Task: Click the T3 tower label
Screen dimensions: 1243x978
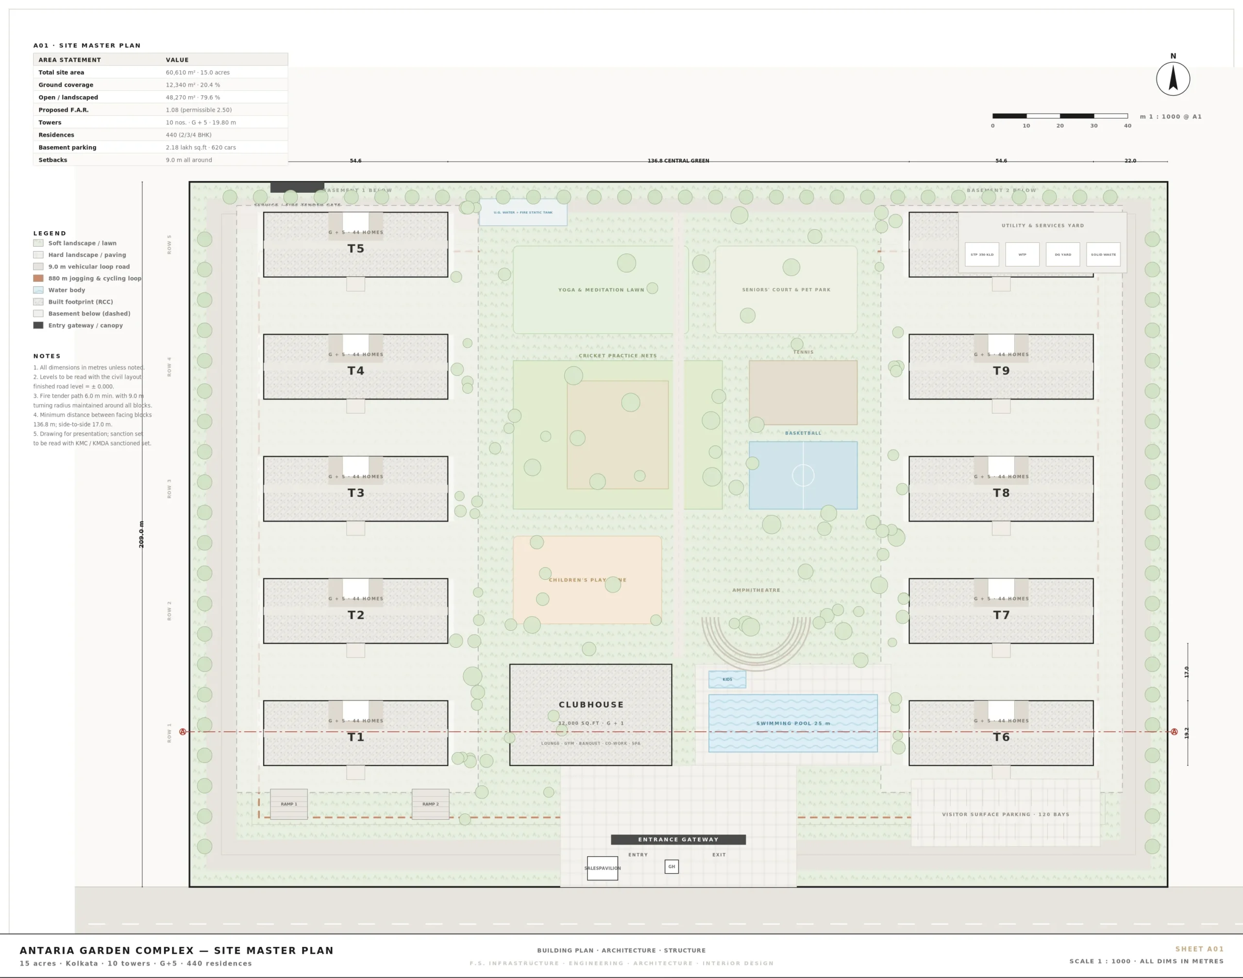Action: pos(355,492)
